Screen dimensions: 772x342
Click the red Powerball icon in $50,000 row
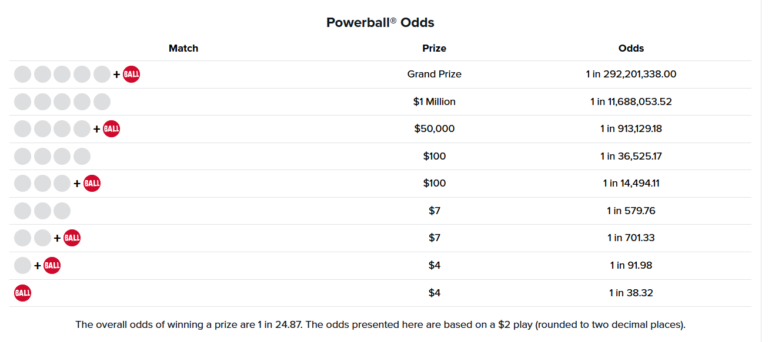point(111,129)
